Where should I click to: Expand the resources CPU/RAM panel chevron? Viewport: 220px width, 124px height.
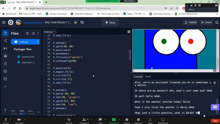point(38,112)
